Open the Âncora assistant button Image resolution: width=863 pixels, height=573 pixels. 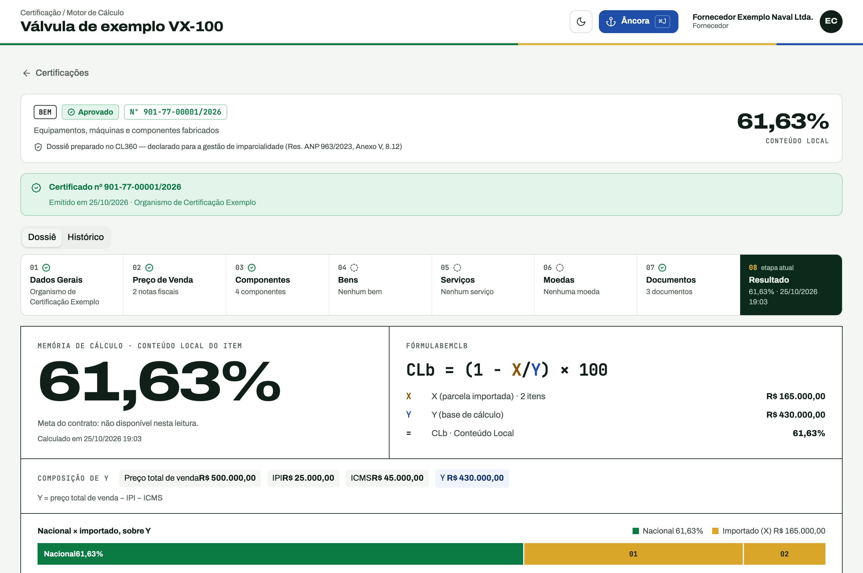638,22
